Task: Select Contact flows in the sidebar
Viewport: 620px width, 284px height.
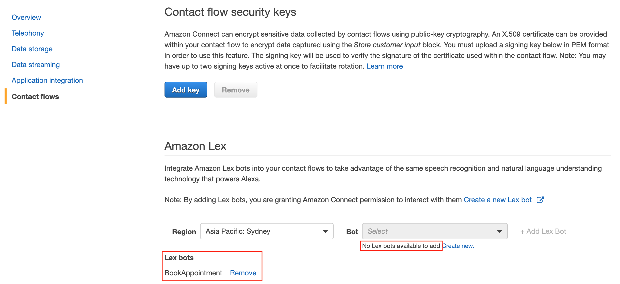Action: 35,97
